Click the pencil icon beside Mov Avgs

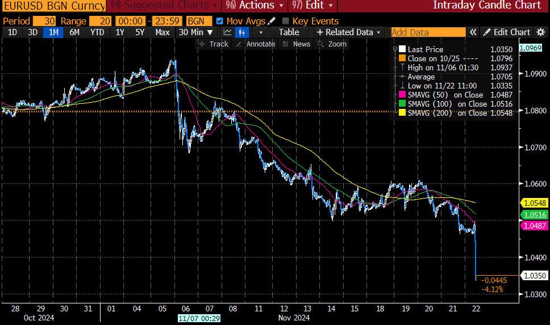[272, 21]
